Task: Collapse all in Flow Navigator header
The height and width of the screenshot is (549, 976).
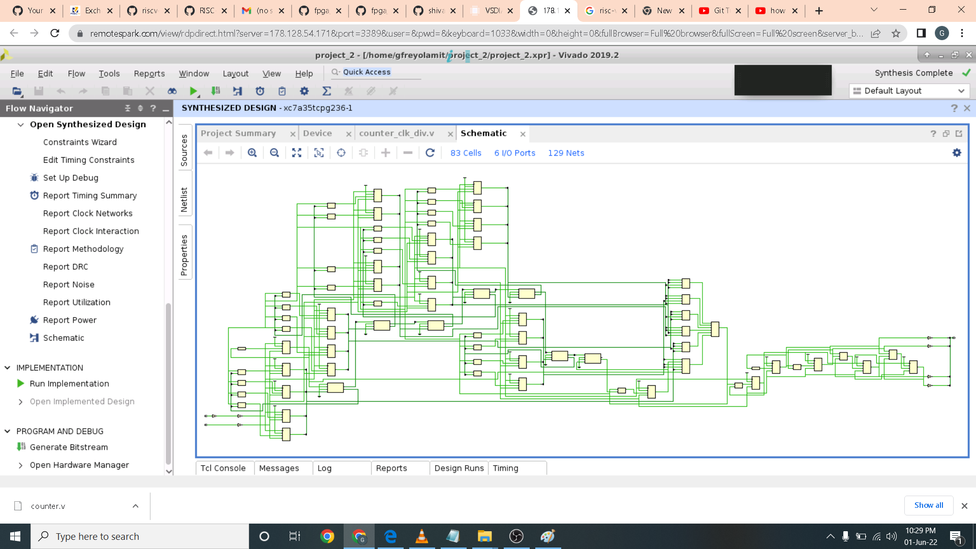Action: click(128, 108)
